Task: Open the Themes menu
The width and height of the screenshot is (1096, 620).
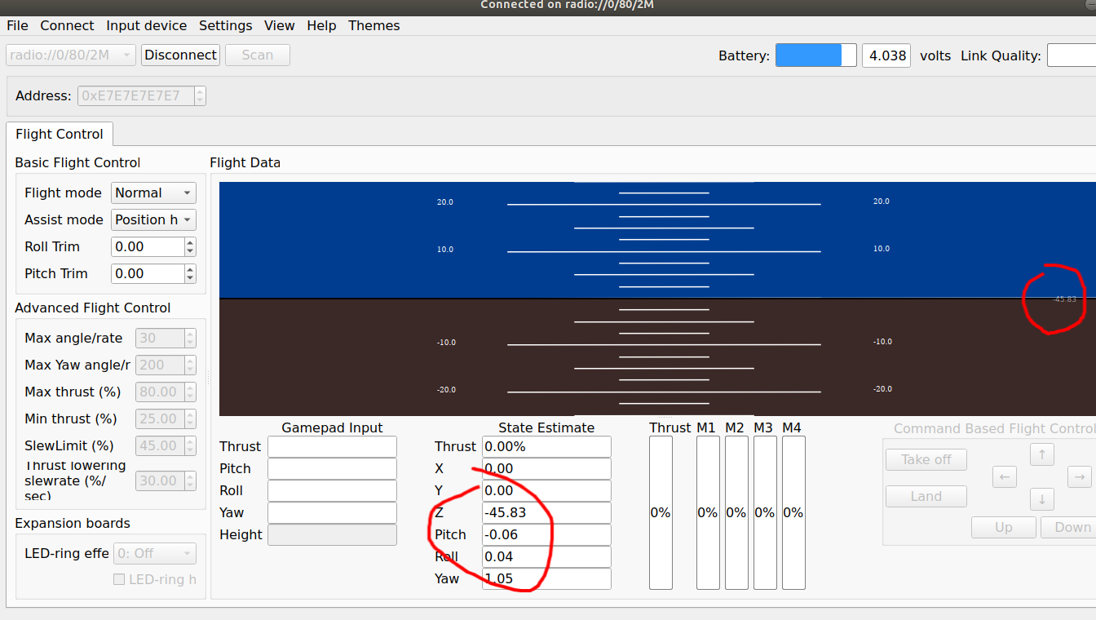Action: tap(373, 25)
